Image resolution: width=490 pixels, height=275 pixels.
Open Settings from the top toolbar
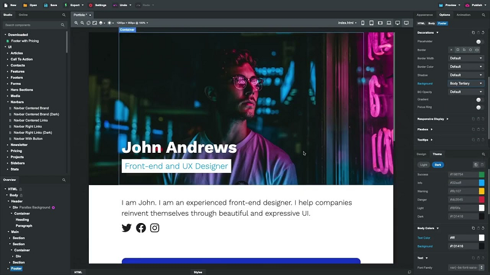[x=97, y=5]
